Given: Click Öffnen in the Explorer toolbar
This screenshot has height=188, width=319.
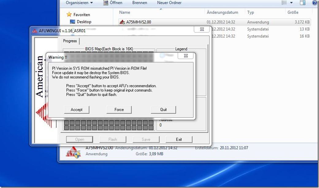Looking at the screenshot, I should click(113, 3).
